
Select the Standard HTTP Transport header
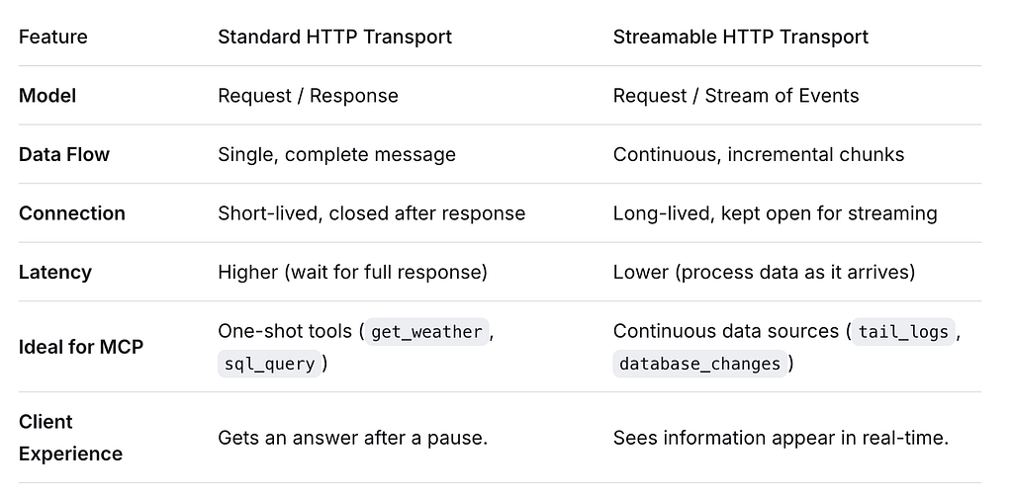pos(334,37)
